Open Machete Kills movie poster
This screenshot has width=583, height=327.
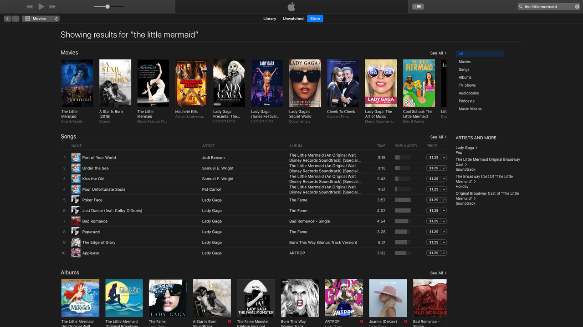191,83
